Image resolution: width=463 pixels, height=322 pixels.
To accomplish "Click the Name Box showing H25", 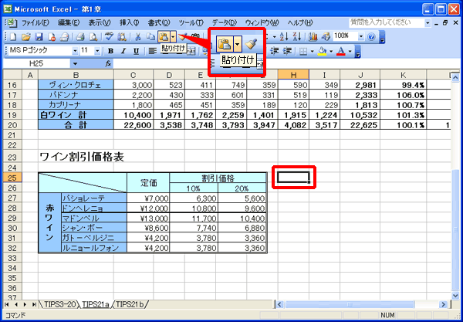I will point(36,63).
